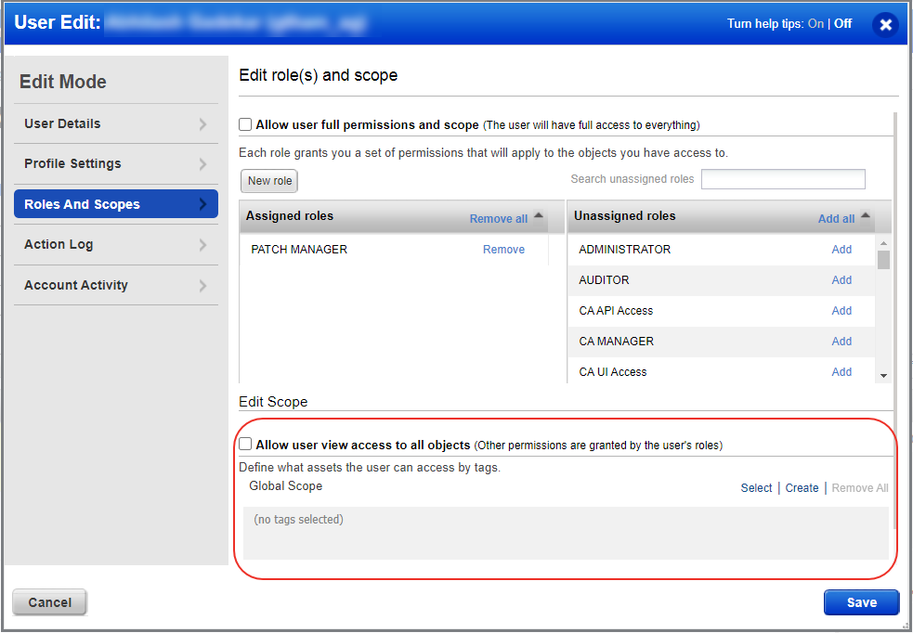Open the User Details section
This screenshot has height=633, width=913.
point(115,123)
